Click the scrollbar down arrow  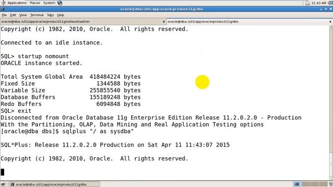[x=331, y=178]
